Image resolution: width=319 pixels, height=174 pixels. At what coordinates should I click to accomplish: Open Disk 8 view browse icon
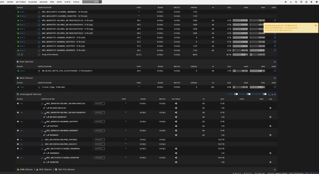tap(275, 51)
